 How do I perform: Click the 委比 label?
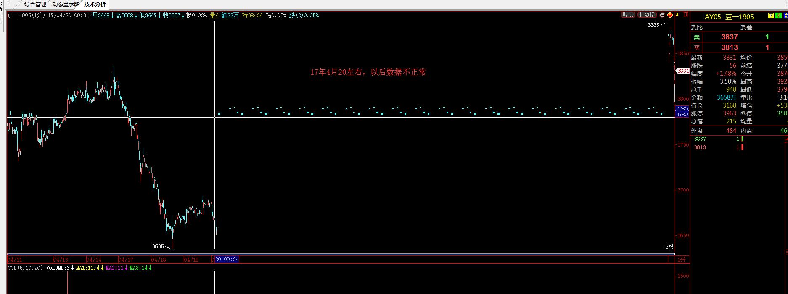tap(697, 27)
